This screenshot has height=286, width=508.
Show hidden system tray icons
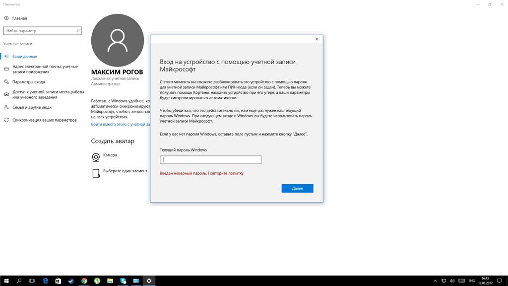pyautogui.click(x=435, y=281)
